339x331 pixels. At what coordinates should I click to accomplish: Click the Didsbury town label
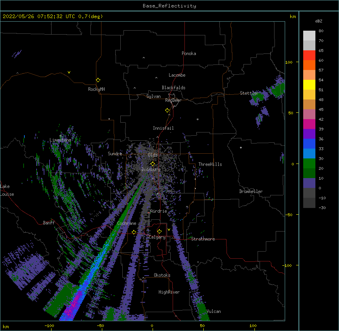[x=151, y=169]
